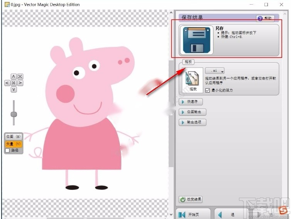Expand the output options section
The width and height of the screenshot is (291, 219).
192,122
